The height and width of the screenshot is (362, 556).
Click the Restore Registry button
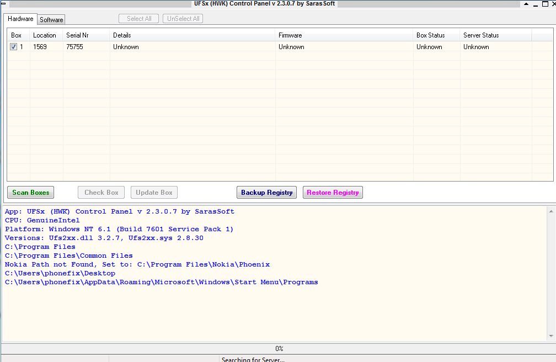tap(333, 193)
